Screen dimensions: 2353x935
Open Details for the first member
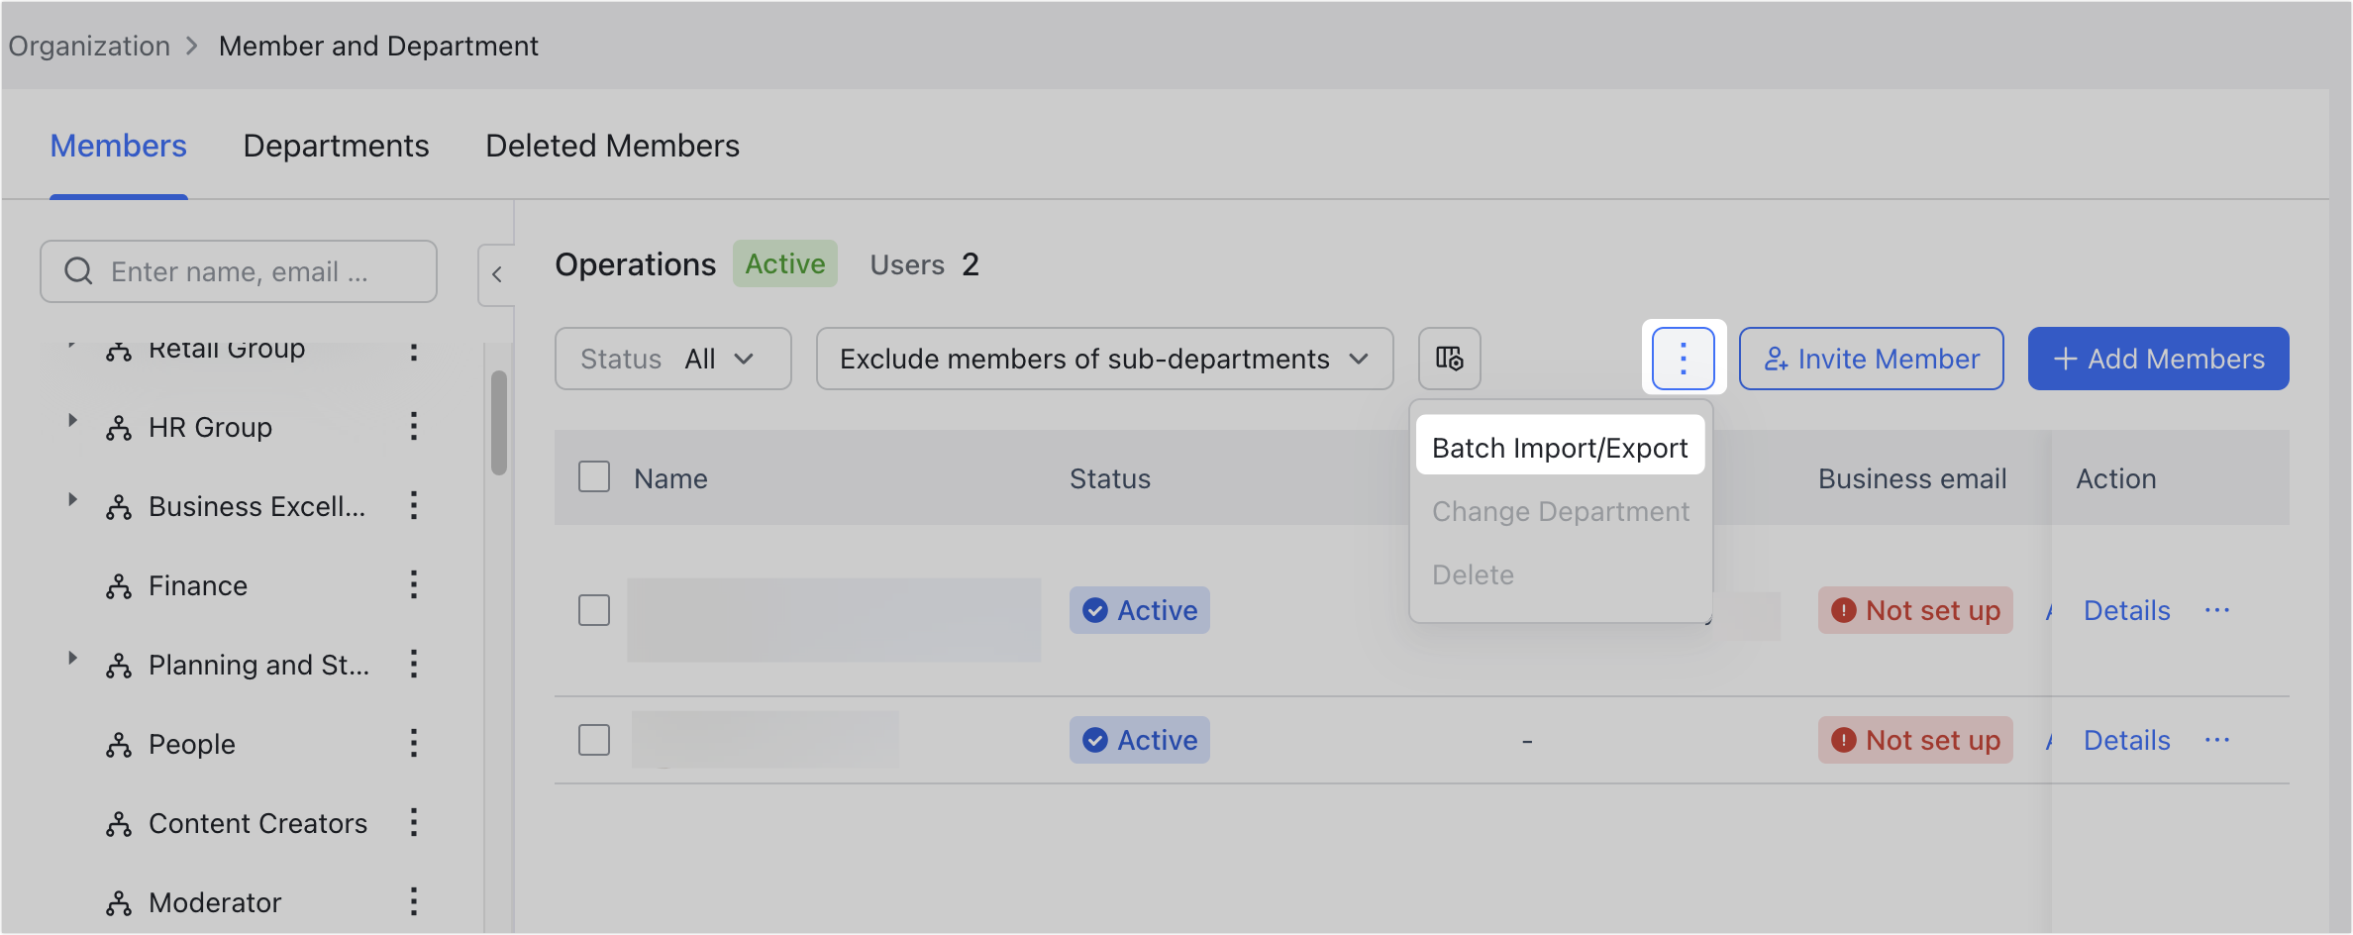(x=2126, y=610)
